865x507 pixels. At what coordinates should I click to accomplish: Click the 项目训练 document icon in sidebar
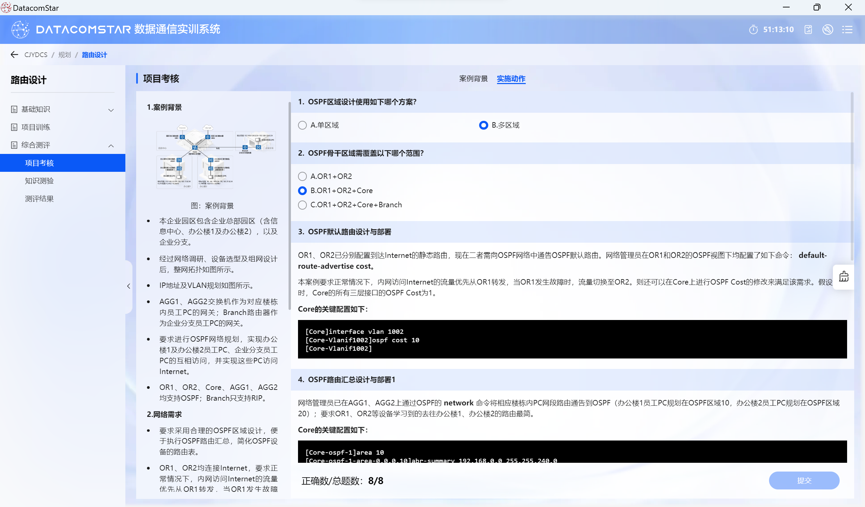14,127
